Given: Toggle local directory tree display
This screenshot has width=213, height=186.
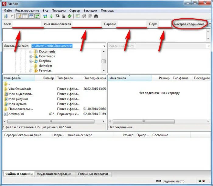Looking at the screenshot, I should coord(25,16).
